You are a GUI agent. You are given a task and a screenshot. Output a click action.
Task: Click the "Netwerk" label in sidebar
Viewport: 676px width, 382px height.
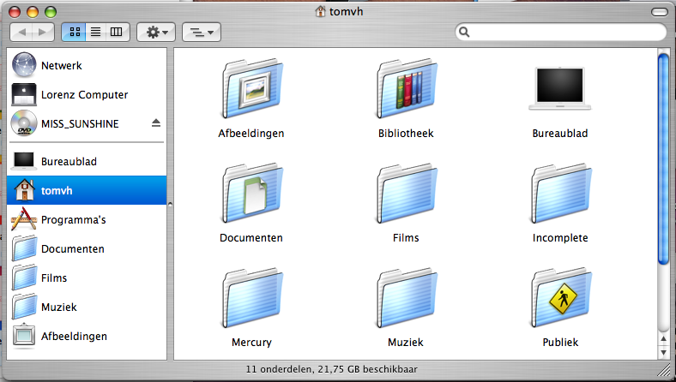coord(62,65)
